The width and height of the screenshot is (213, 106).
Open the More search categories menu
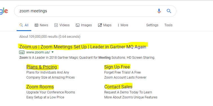[x=123, y=25]
